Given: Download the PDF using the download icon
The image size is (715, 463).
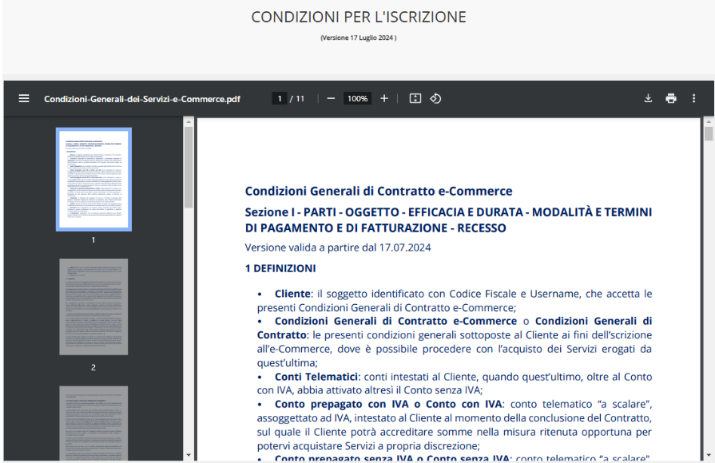Looking at the screenshot, I should point(648,98).
